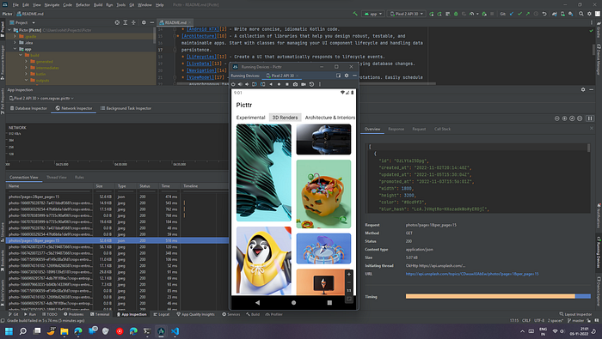This screenshot has width=602, height=339.
Task: Click the emulator Volume down icon
Action: click(248, 84)
